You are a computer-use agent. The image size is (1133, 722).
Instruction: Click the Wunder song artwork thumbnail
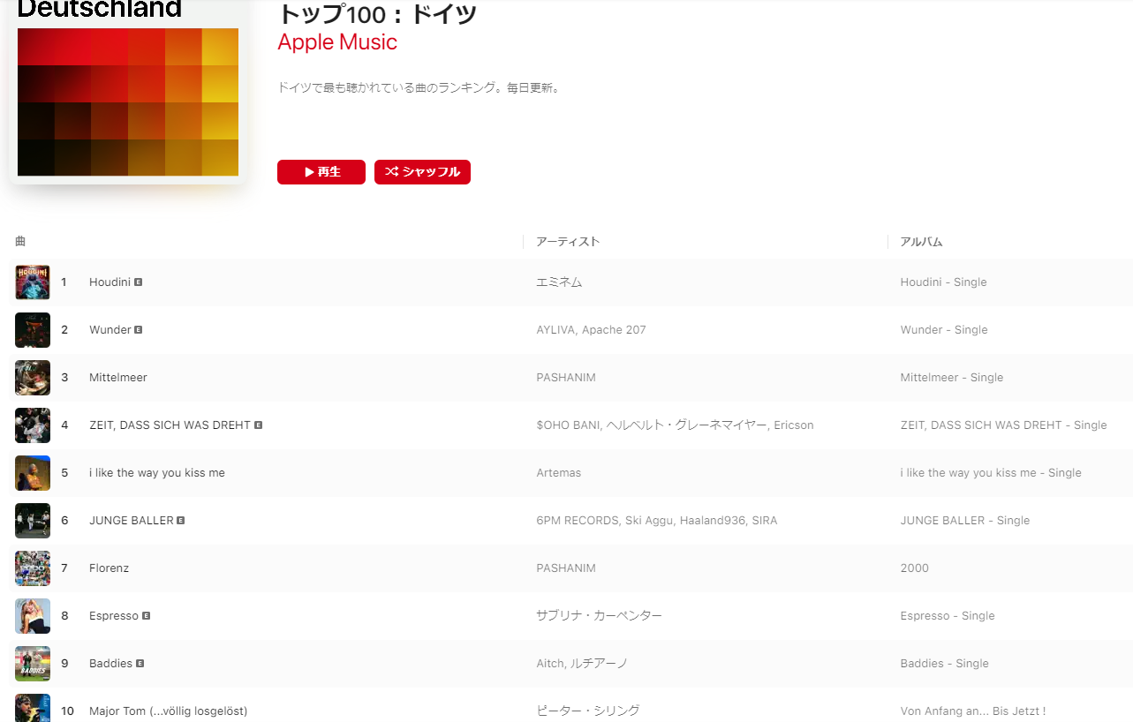[33, 330]
